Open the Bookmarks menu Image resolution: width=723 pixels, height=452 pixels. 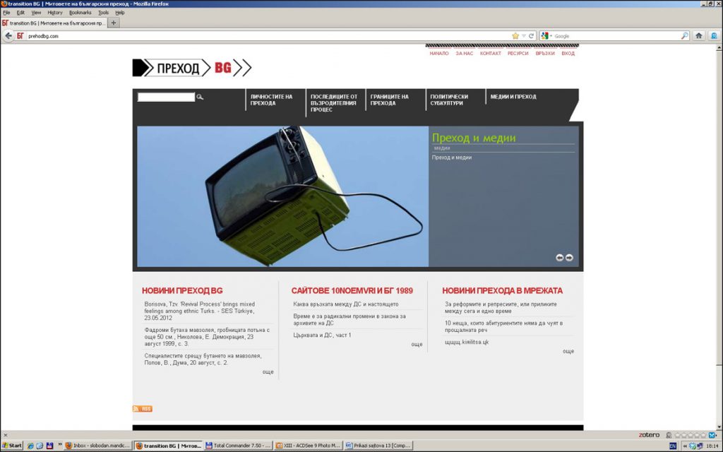(80, 13)
